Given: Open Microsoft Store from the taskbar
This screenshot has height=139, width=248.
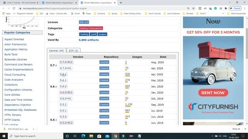Looking at the screenshot, I should 99,136.
